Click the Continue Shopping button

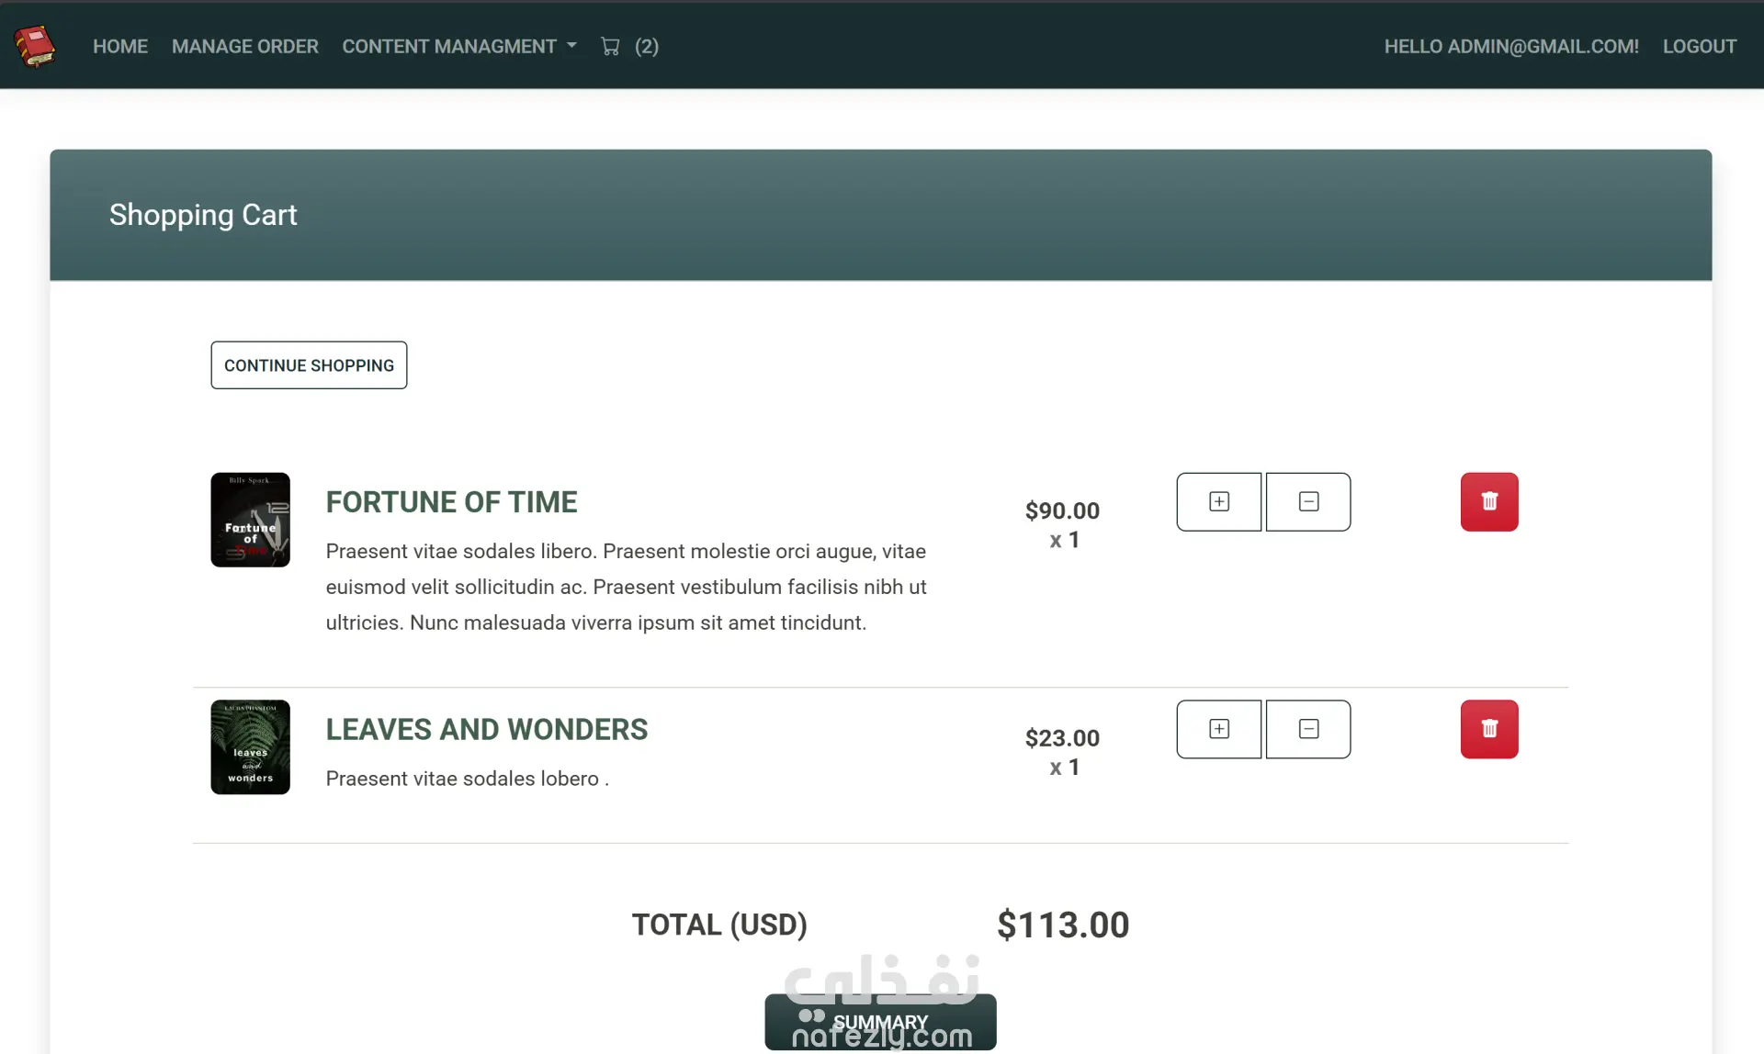pos(309,365)
